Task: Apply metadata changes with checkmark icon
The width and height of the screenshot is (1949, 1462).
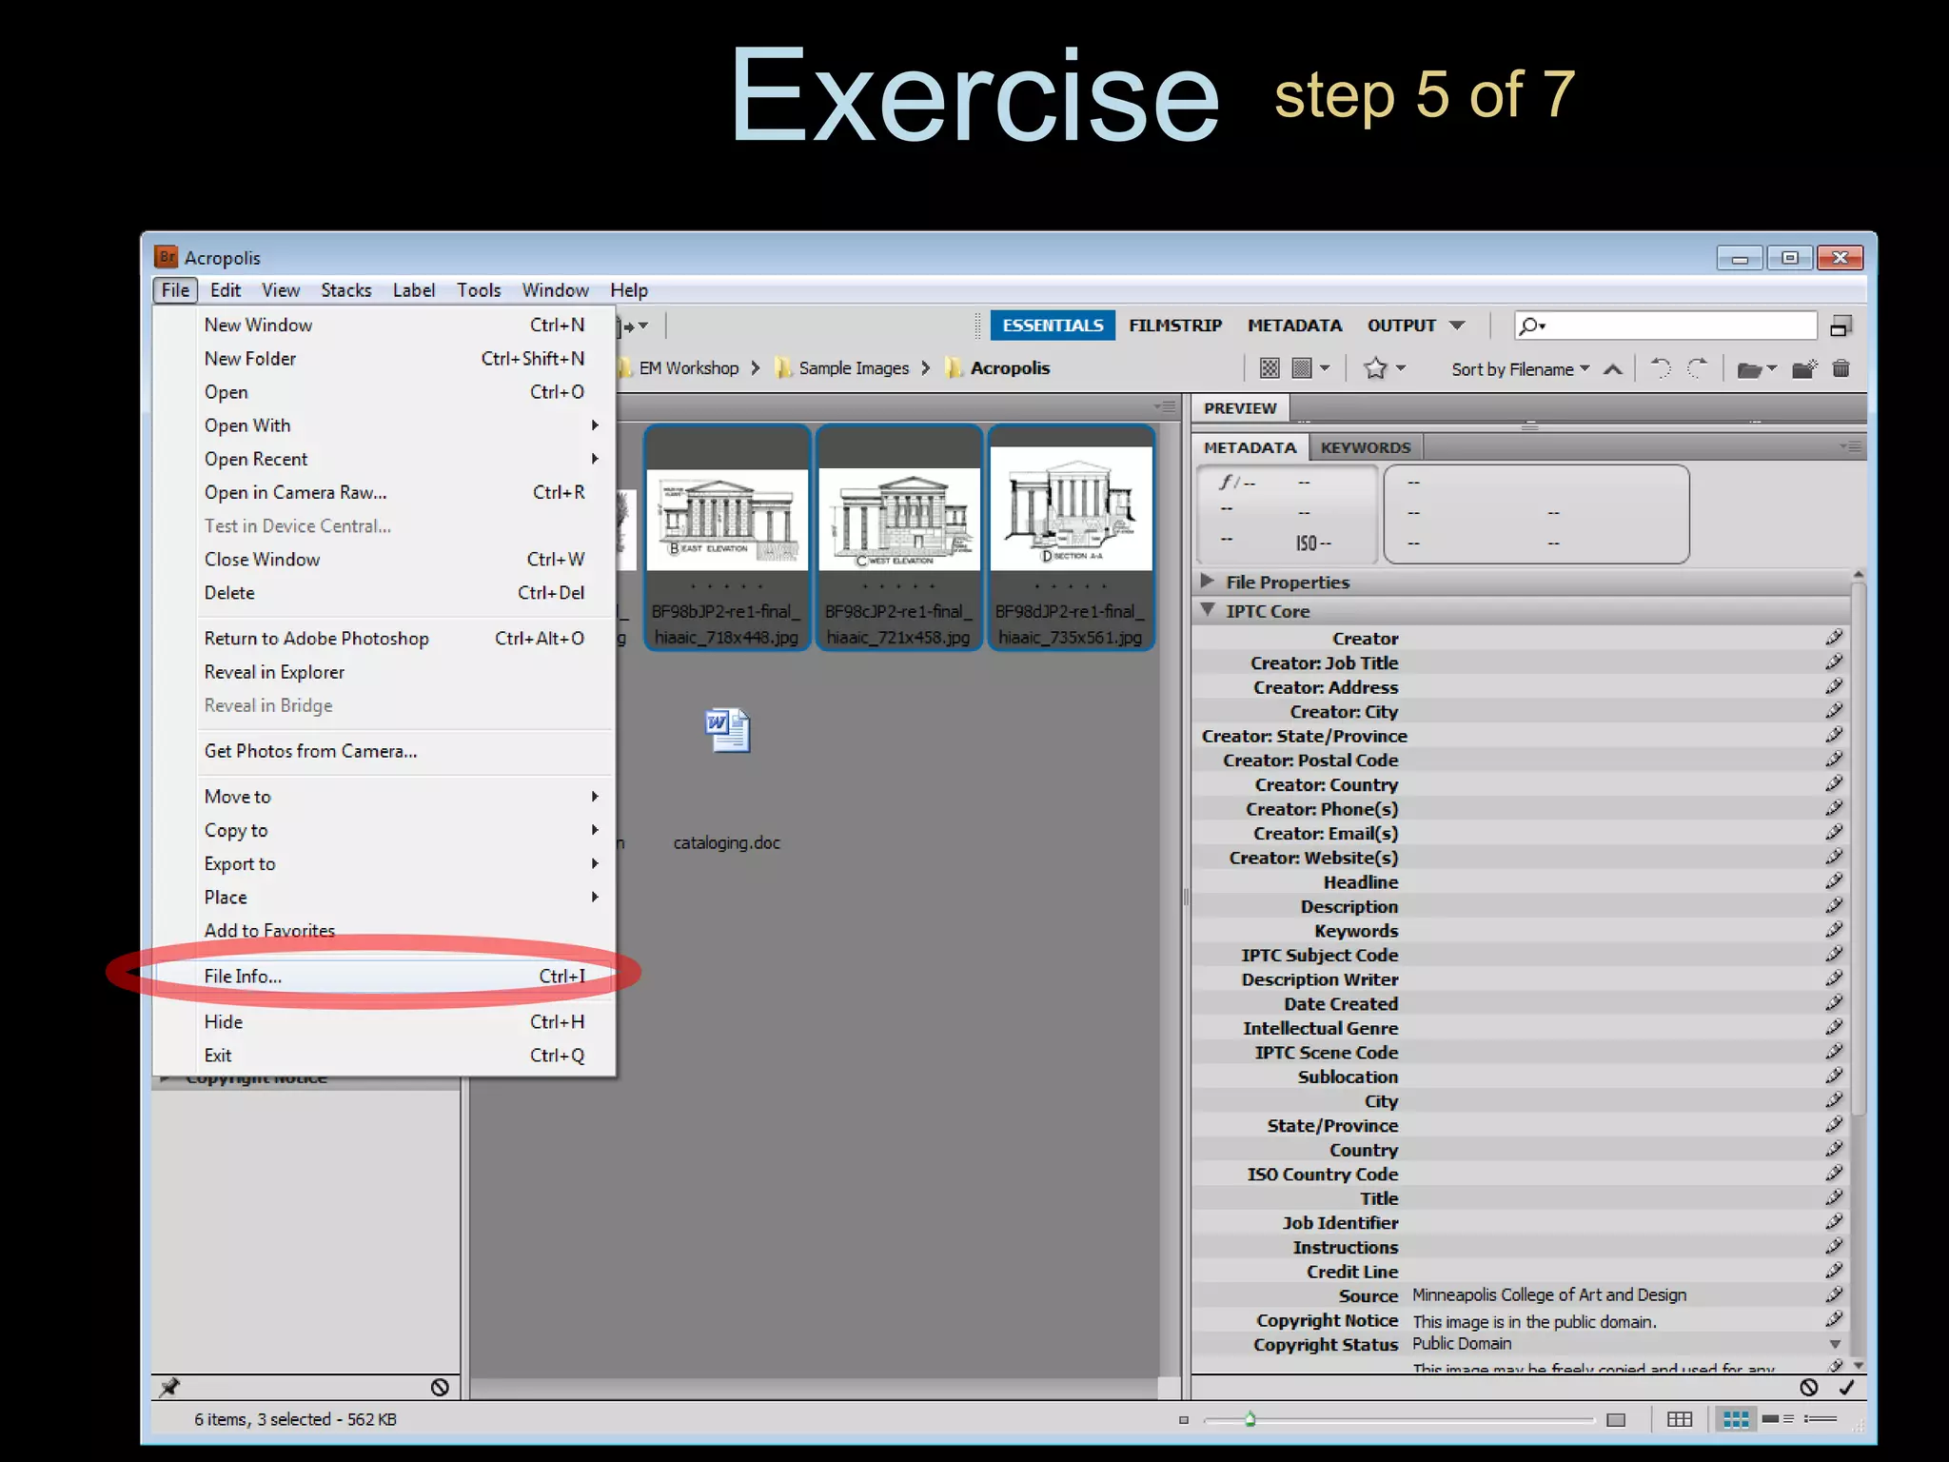Action: [x=1846, y=1388]
